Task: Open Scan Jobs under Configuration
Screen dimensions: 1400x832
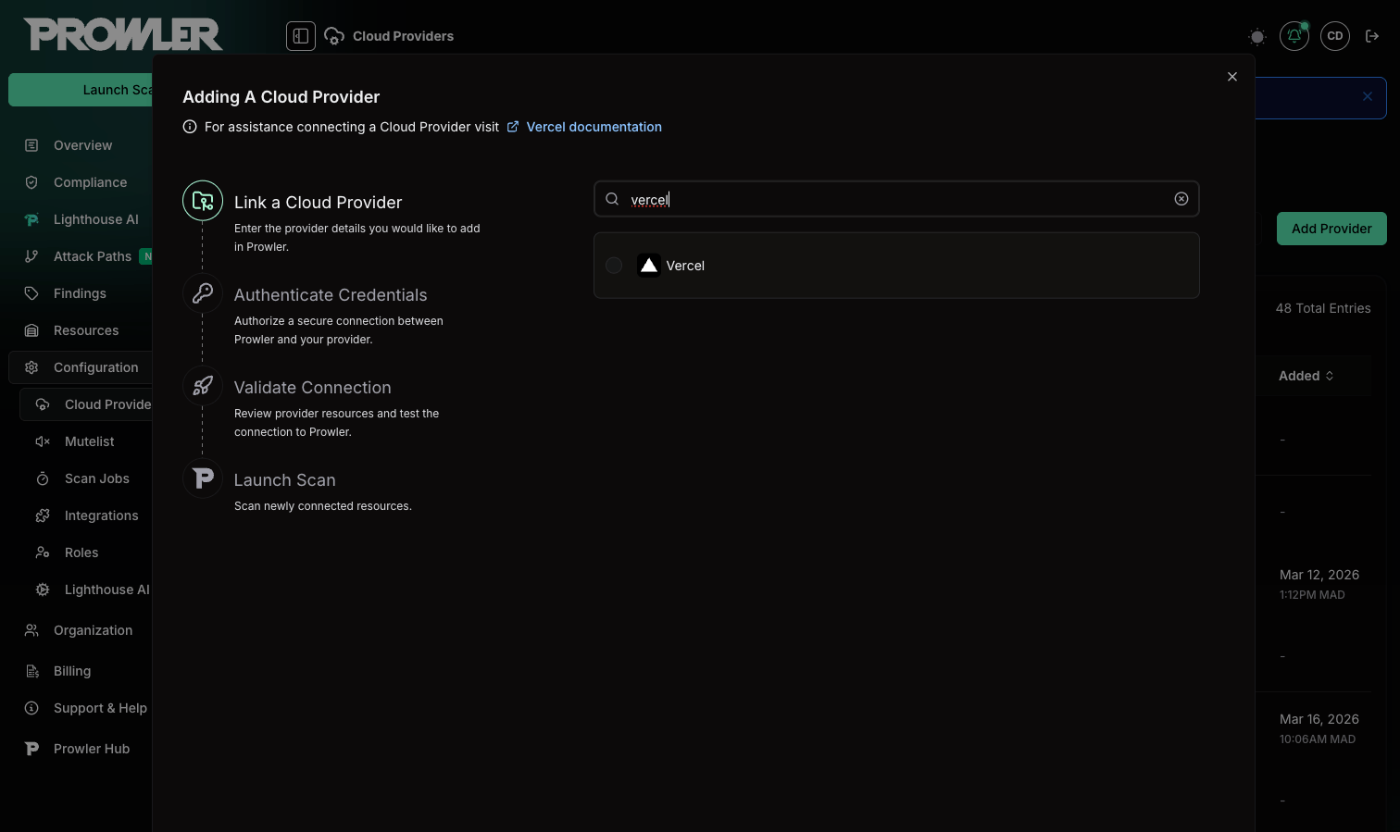Action: point(96,478)
